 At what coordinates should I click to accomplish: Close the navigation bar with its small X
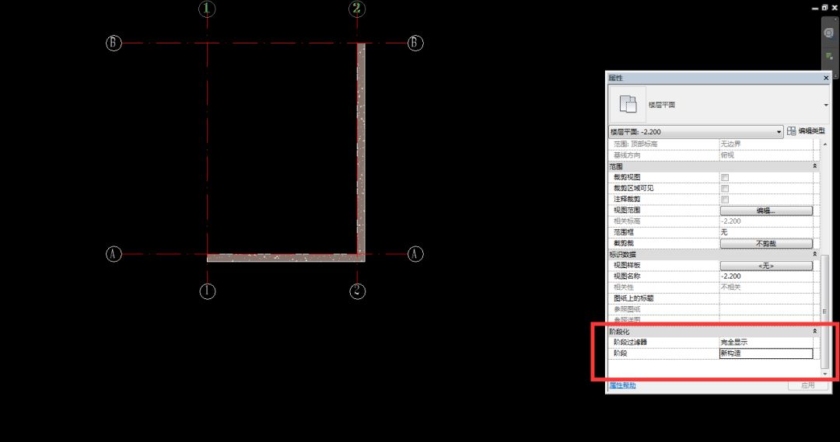pyautogui.click(x=835, y=19)
